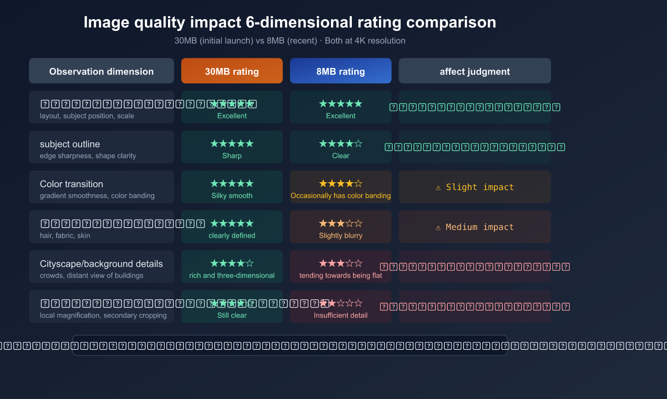Click the orange stars above Slightly blurry
The image size is (667, 399).
(x=341, y=223)
